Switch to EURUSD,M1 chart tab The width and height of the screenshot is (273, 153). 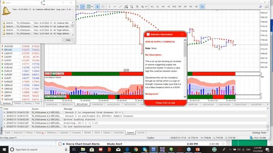(x=52, y=105)
